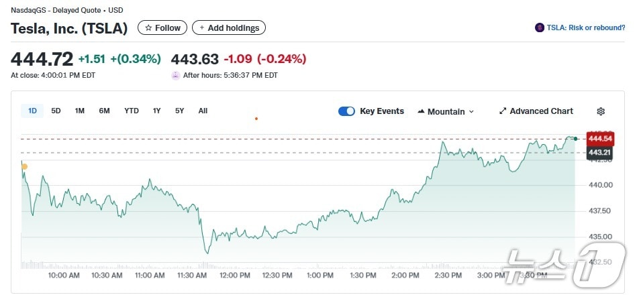The width and height of the screenshot is (635, 297).
Task: Switch to the 5Y range
Action: tap(179, 111)
